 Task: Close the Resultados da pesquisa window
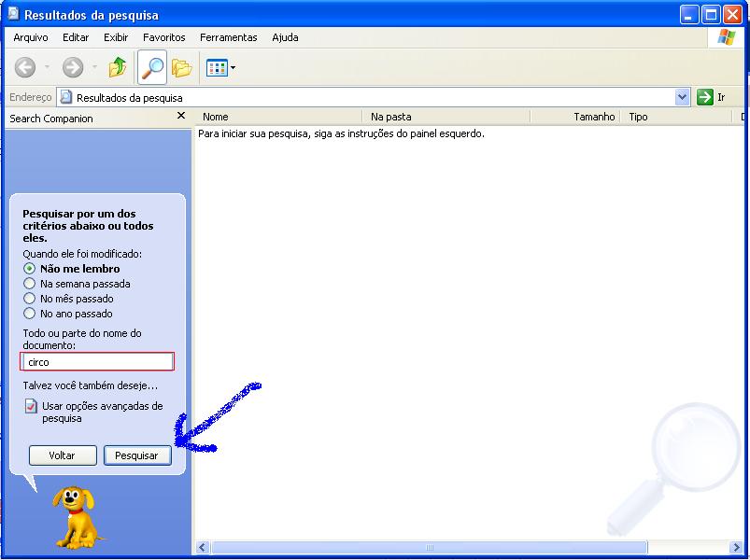732,15
